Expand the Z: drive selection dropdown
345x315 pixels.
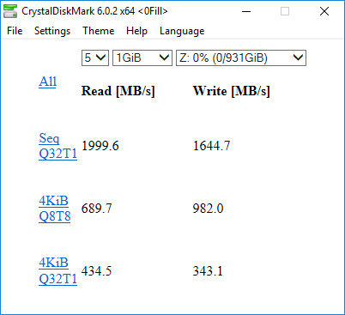click(x=241, y=58)
